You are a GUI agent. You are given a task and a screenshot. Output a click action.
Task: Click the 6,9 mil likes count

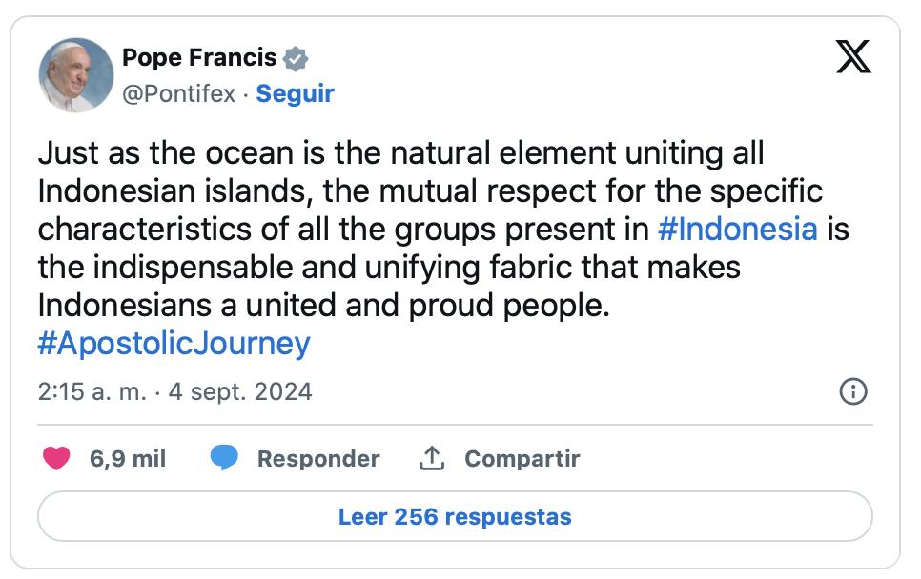click(x=128, y=459)
